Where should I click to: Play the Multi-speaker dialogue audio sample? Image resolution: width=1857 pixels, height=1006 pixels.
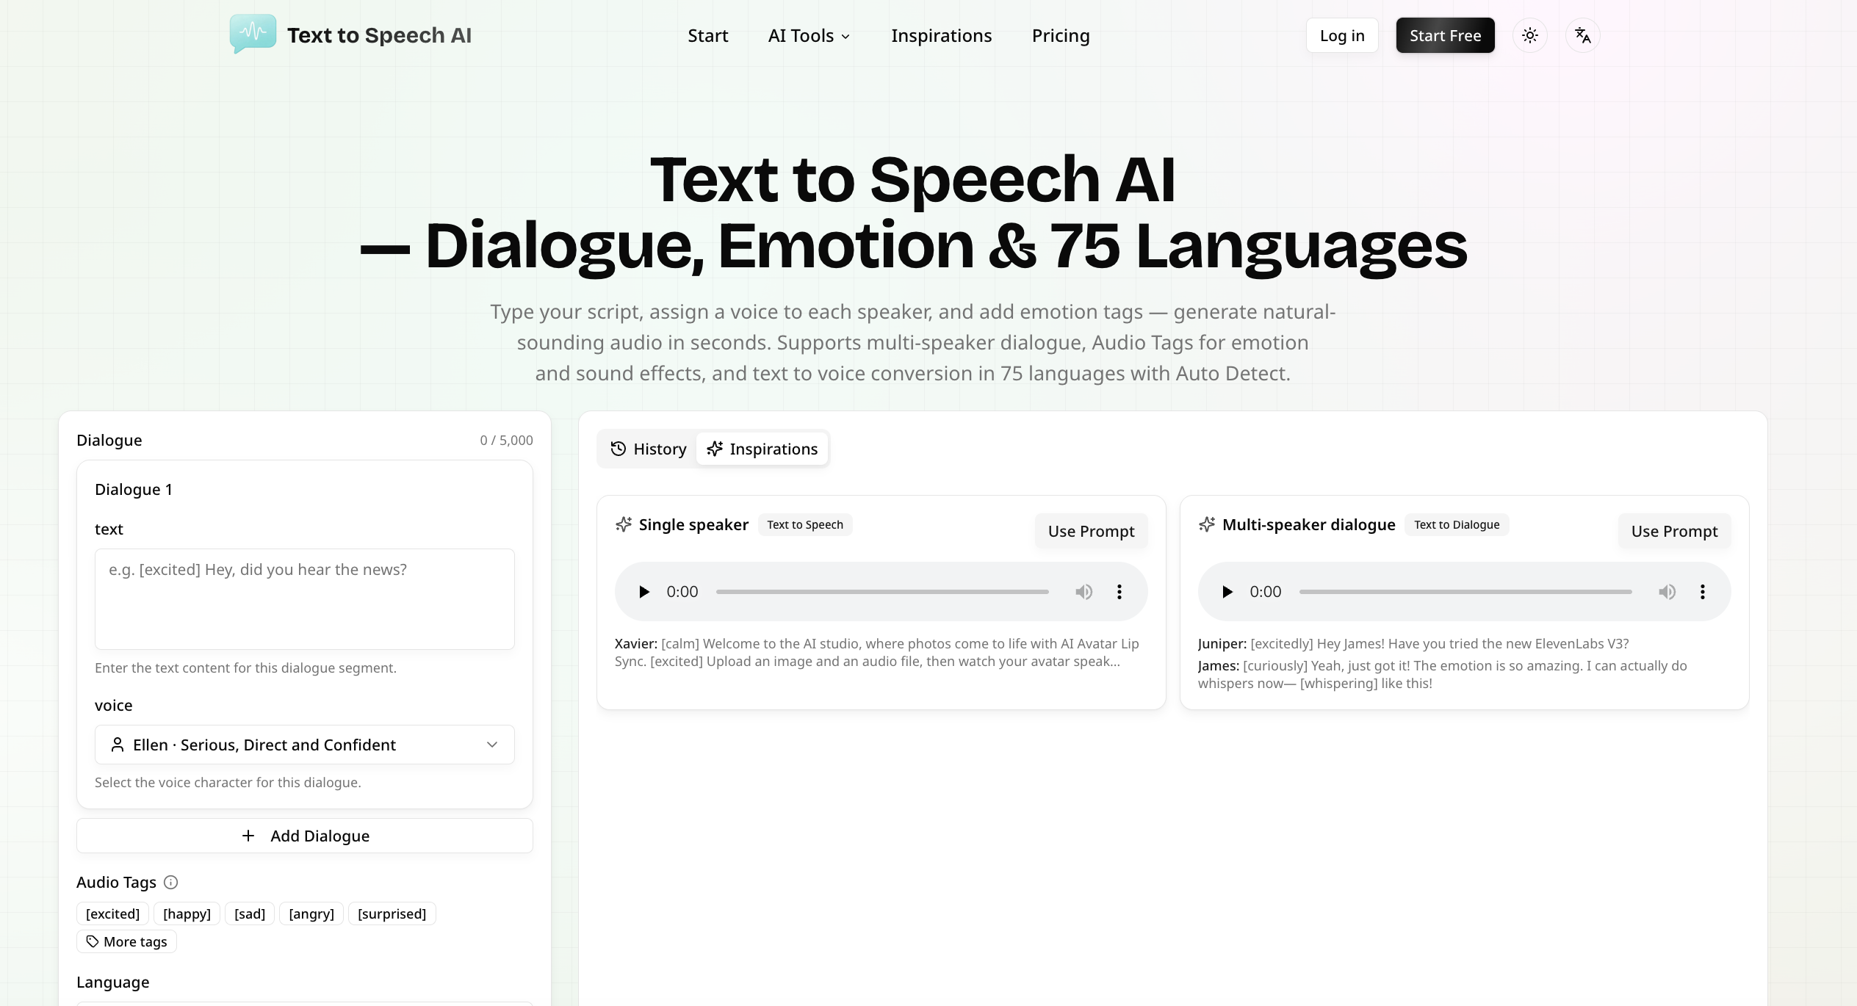tap(1227, 592)
